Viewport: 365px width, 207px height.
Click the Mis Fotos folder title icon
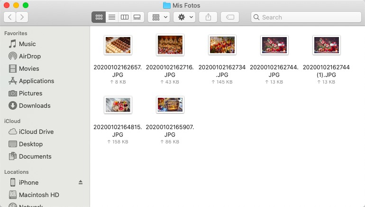pos(166,5)
